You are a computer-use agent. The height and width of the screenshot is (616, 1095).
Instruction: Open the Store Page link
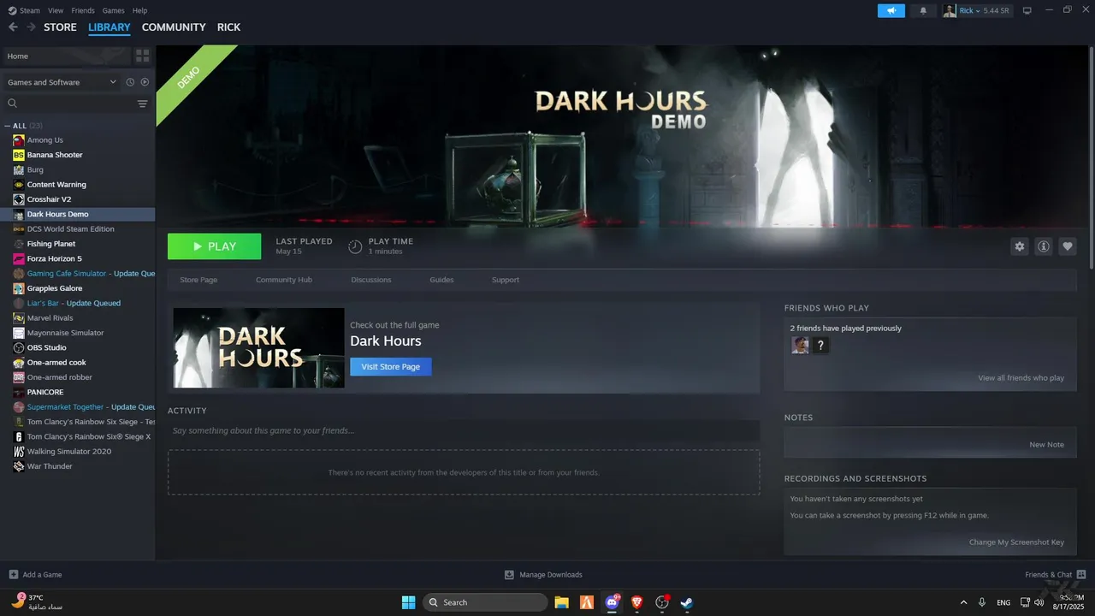(x=198, y=280)
